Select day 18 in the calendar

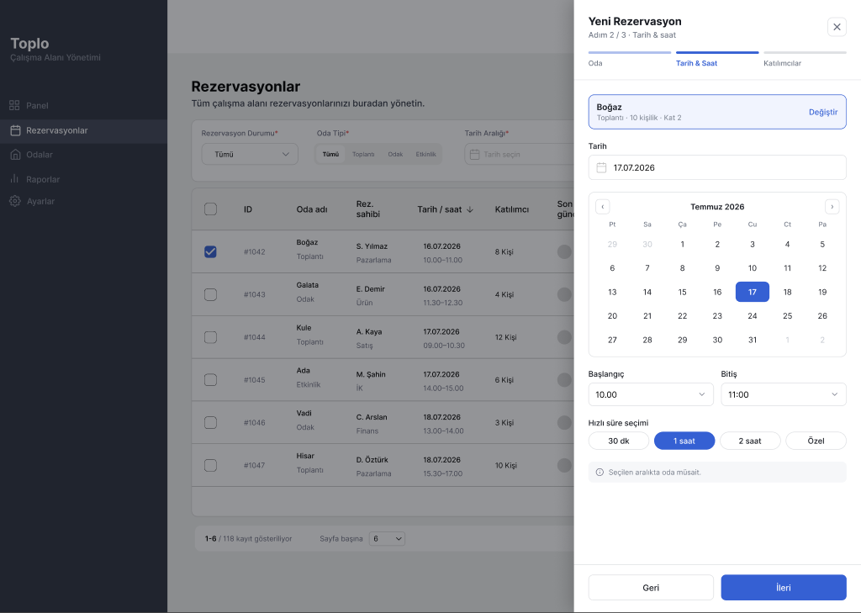click(x=787, y=292)
